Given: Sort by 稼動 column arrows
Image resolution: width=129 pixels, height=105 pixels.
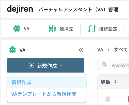Looking at the screenshot, I should tap(115, 82).
